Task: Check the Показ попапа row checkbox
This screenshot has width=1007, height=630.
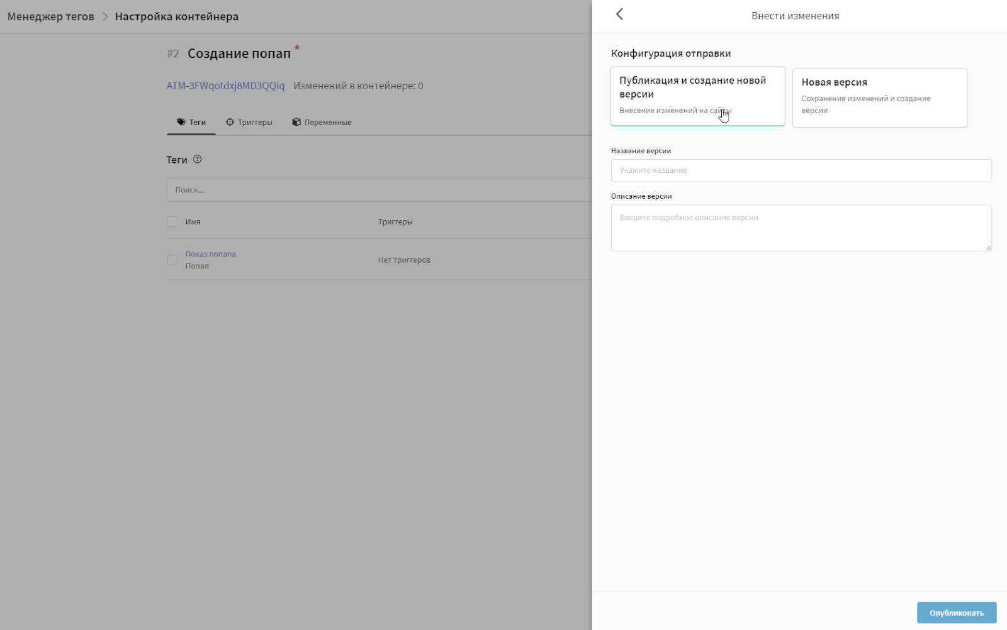Action: click(x=172, y=260)
